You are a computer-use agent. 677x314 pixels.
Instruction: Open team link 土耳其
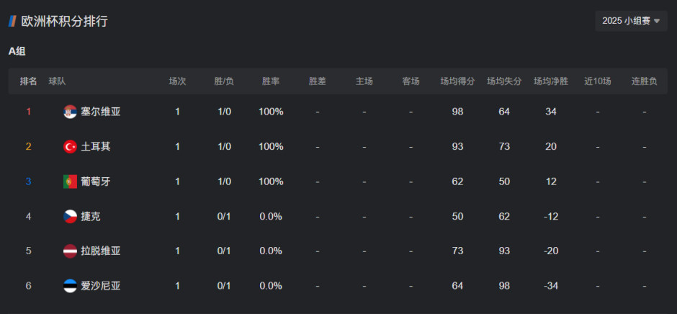point(96,147)
